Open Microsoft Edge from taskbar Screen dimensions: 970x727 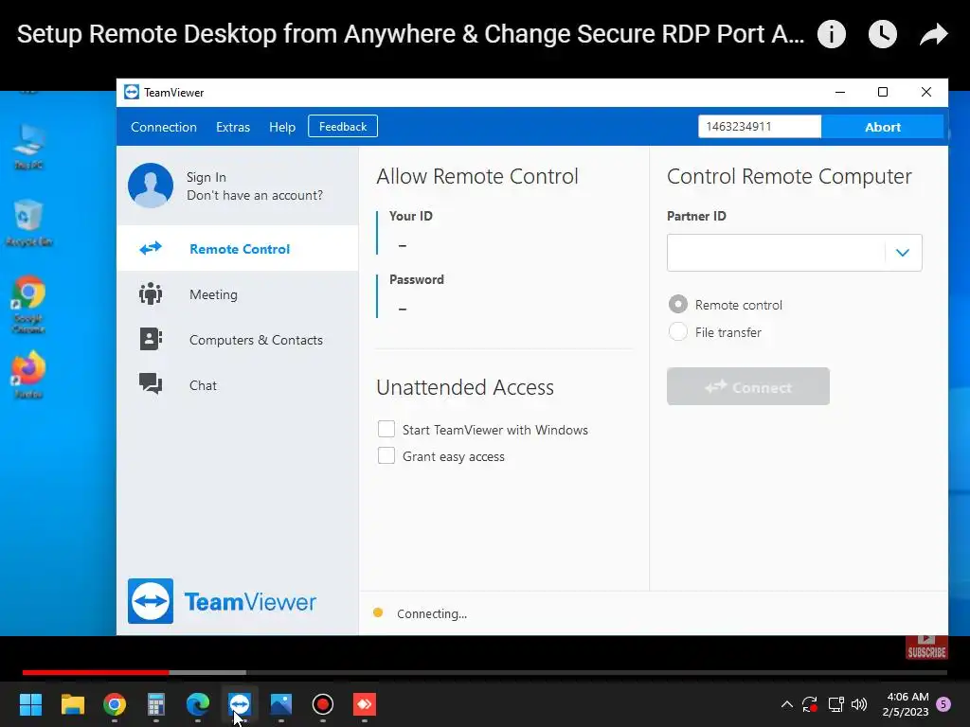[x=198, y=704]
